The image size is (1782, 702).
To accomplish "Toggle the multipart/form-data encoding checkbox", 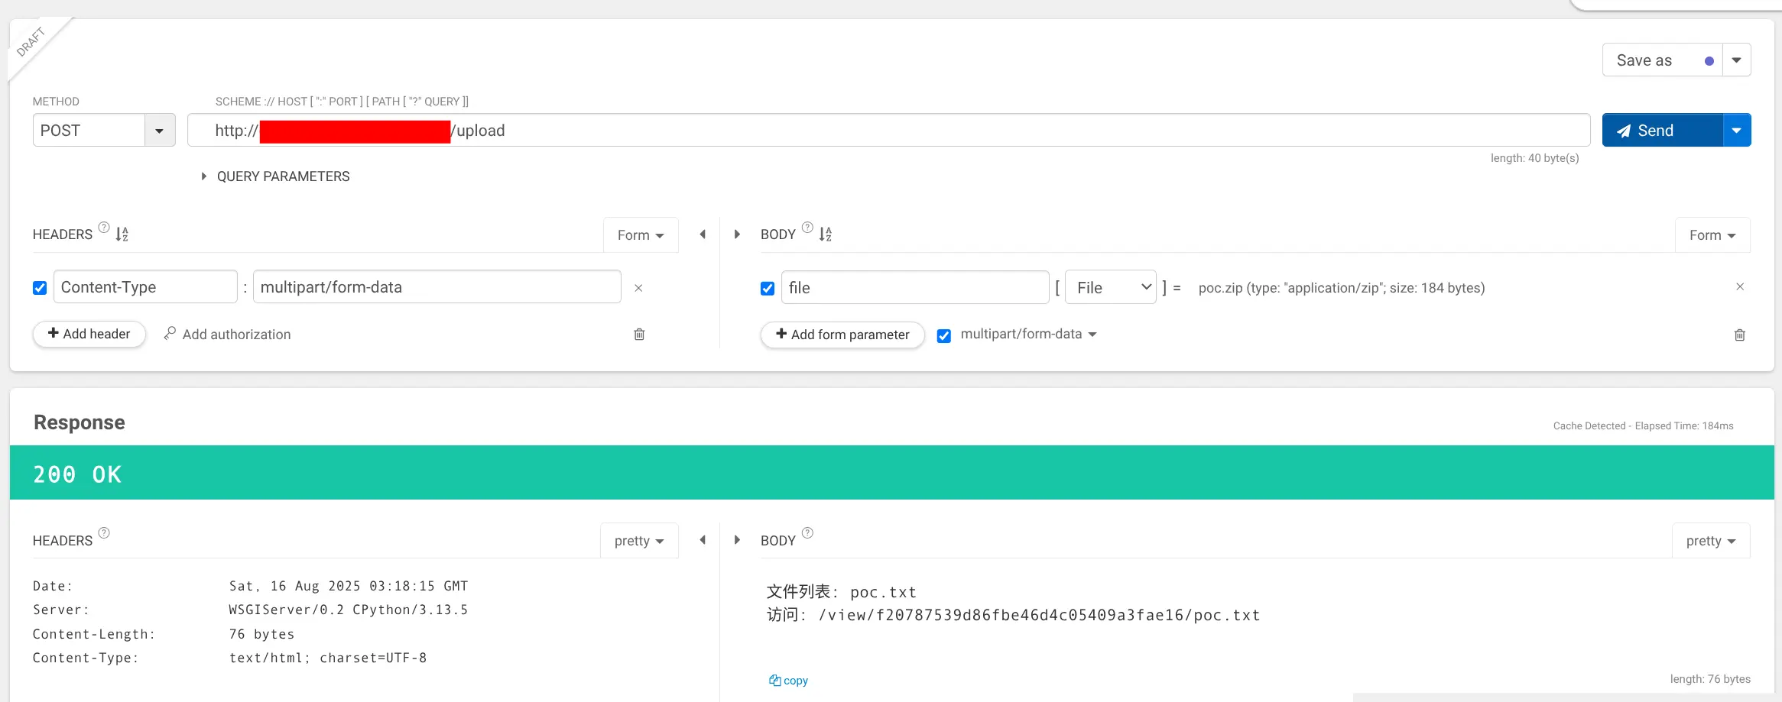I will click(x=944, y=336).
